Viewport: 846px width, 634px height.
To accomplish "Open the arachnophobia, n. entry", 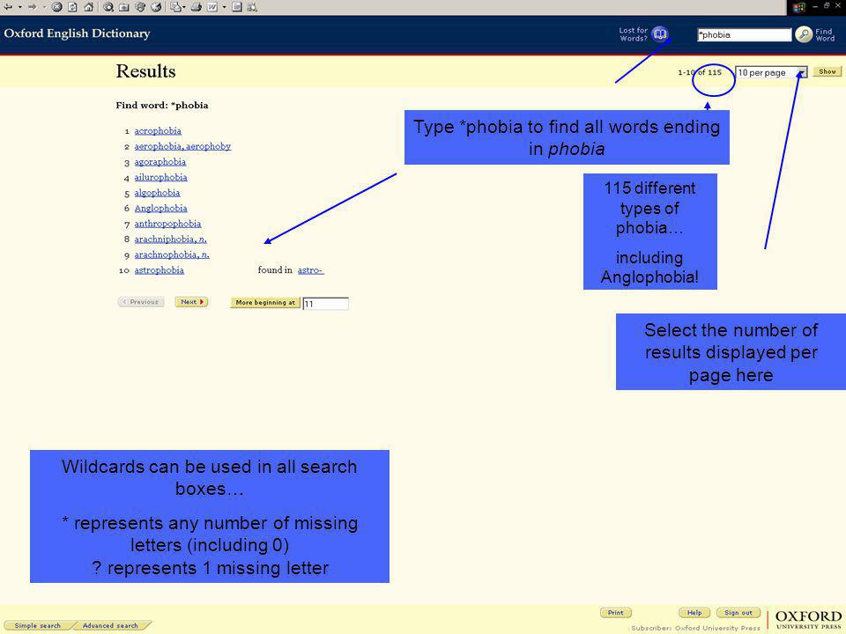I will (172, 254).
